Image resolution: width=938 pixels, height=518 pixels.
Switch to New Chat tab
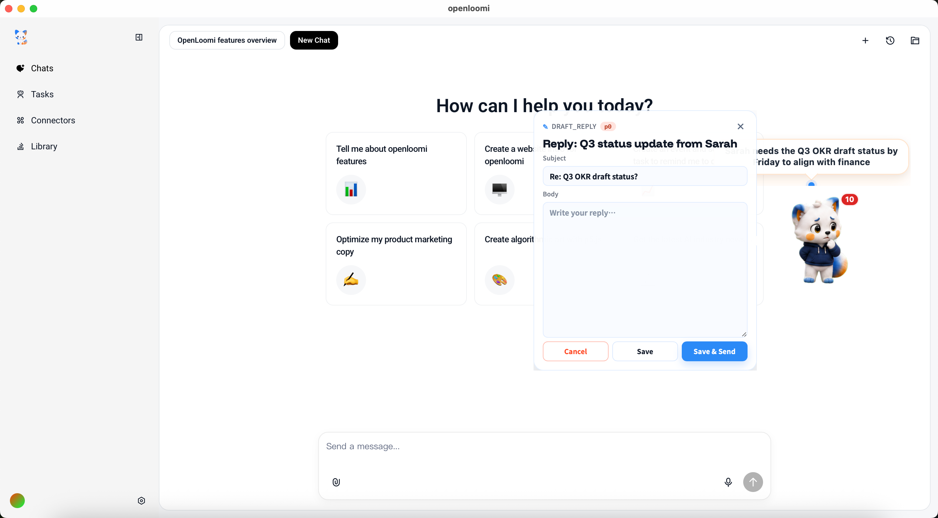coord(314,40)
